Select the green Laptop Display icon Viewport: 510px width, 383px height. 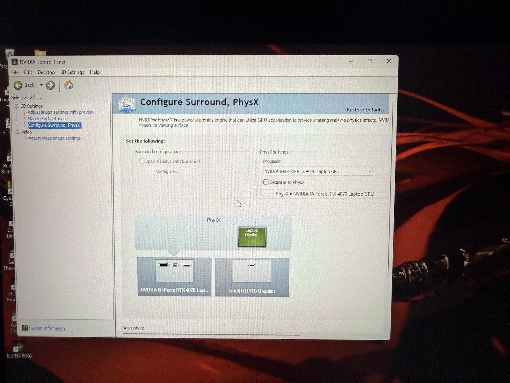tap(252, 237)
